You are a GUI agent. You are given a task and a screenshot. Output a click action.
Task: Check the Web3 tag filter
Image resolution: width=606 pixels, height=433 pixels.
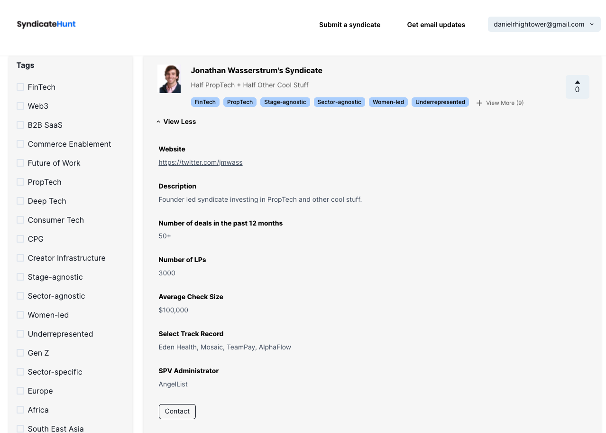[x=20, y=106]
